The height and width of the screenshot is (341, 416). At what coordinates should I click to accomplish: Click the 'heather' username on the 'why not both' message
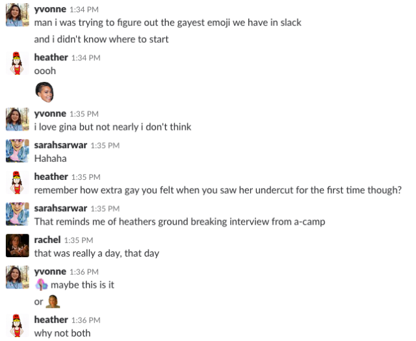51,320
